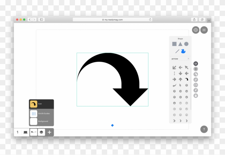Select the blue duck icon shape option

click(183, 51)
